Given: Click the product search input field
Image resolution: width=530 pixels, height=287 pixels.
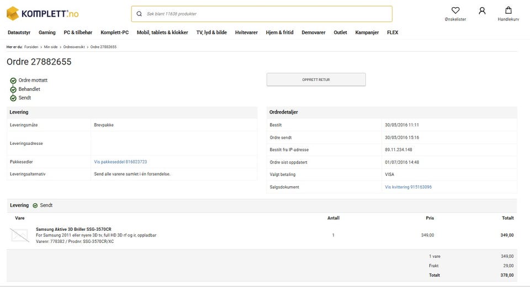Looking at the screenshot, I should tap(265, 14).
